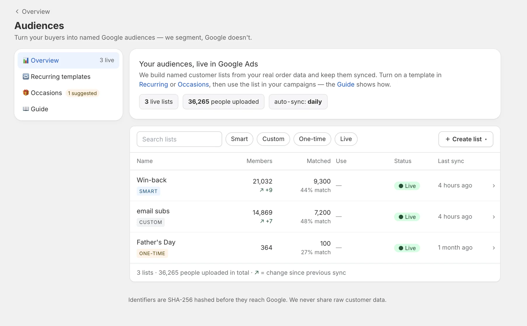Click the email subs list name
Screen dimensions: 527x326
click(153, 211)
